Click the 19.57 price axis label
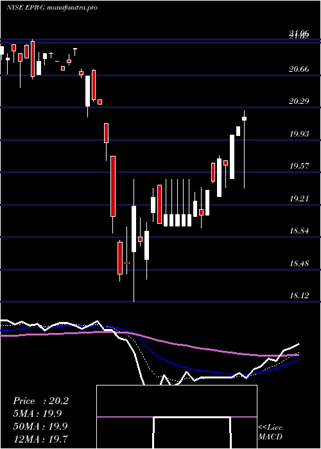Screen dimensions: 321x449 [x=299, y=165]
